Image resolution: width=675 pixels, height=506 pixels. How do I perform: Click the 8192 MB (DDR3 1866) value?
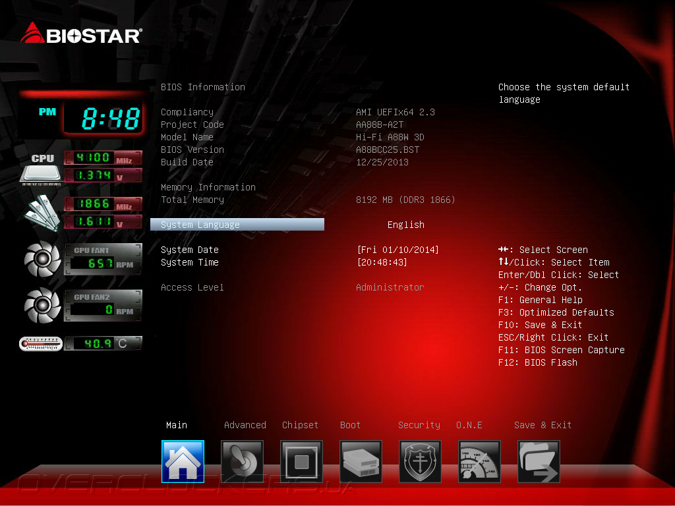coord(405,200)
